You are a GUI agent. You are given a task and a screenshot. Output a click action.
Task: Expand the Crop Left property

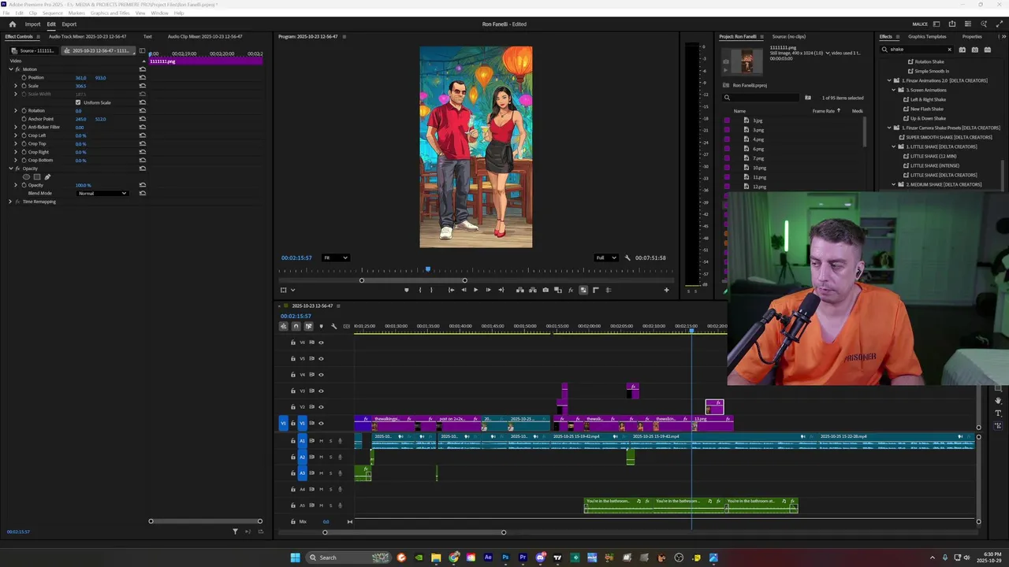[x=16, y=135]
